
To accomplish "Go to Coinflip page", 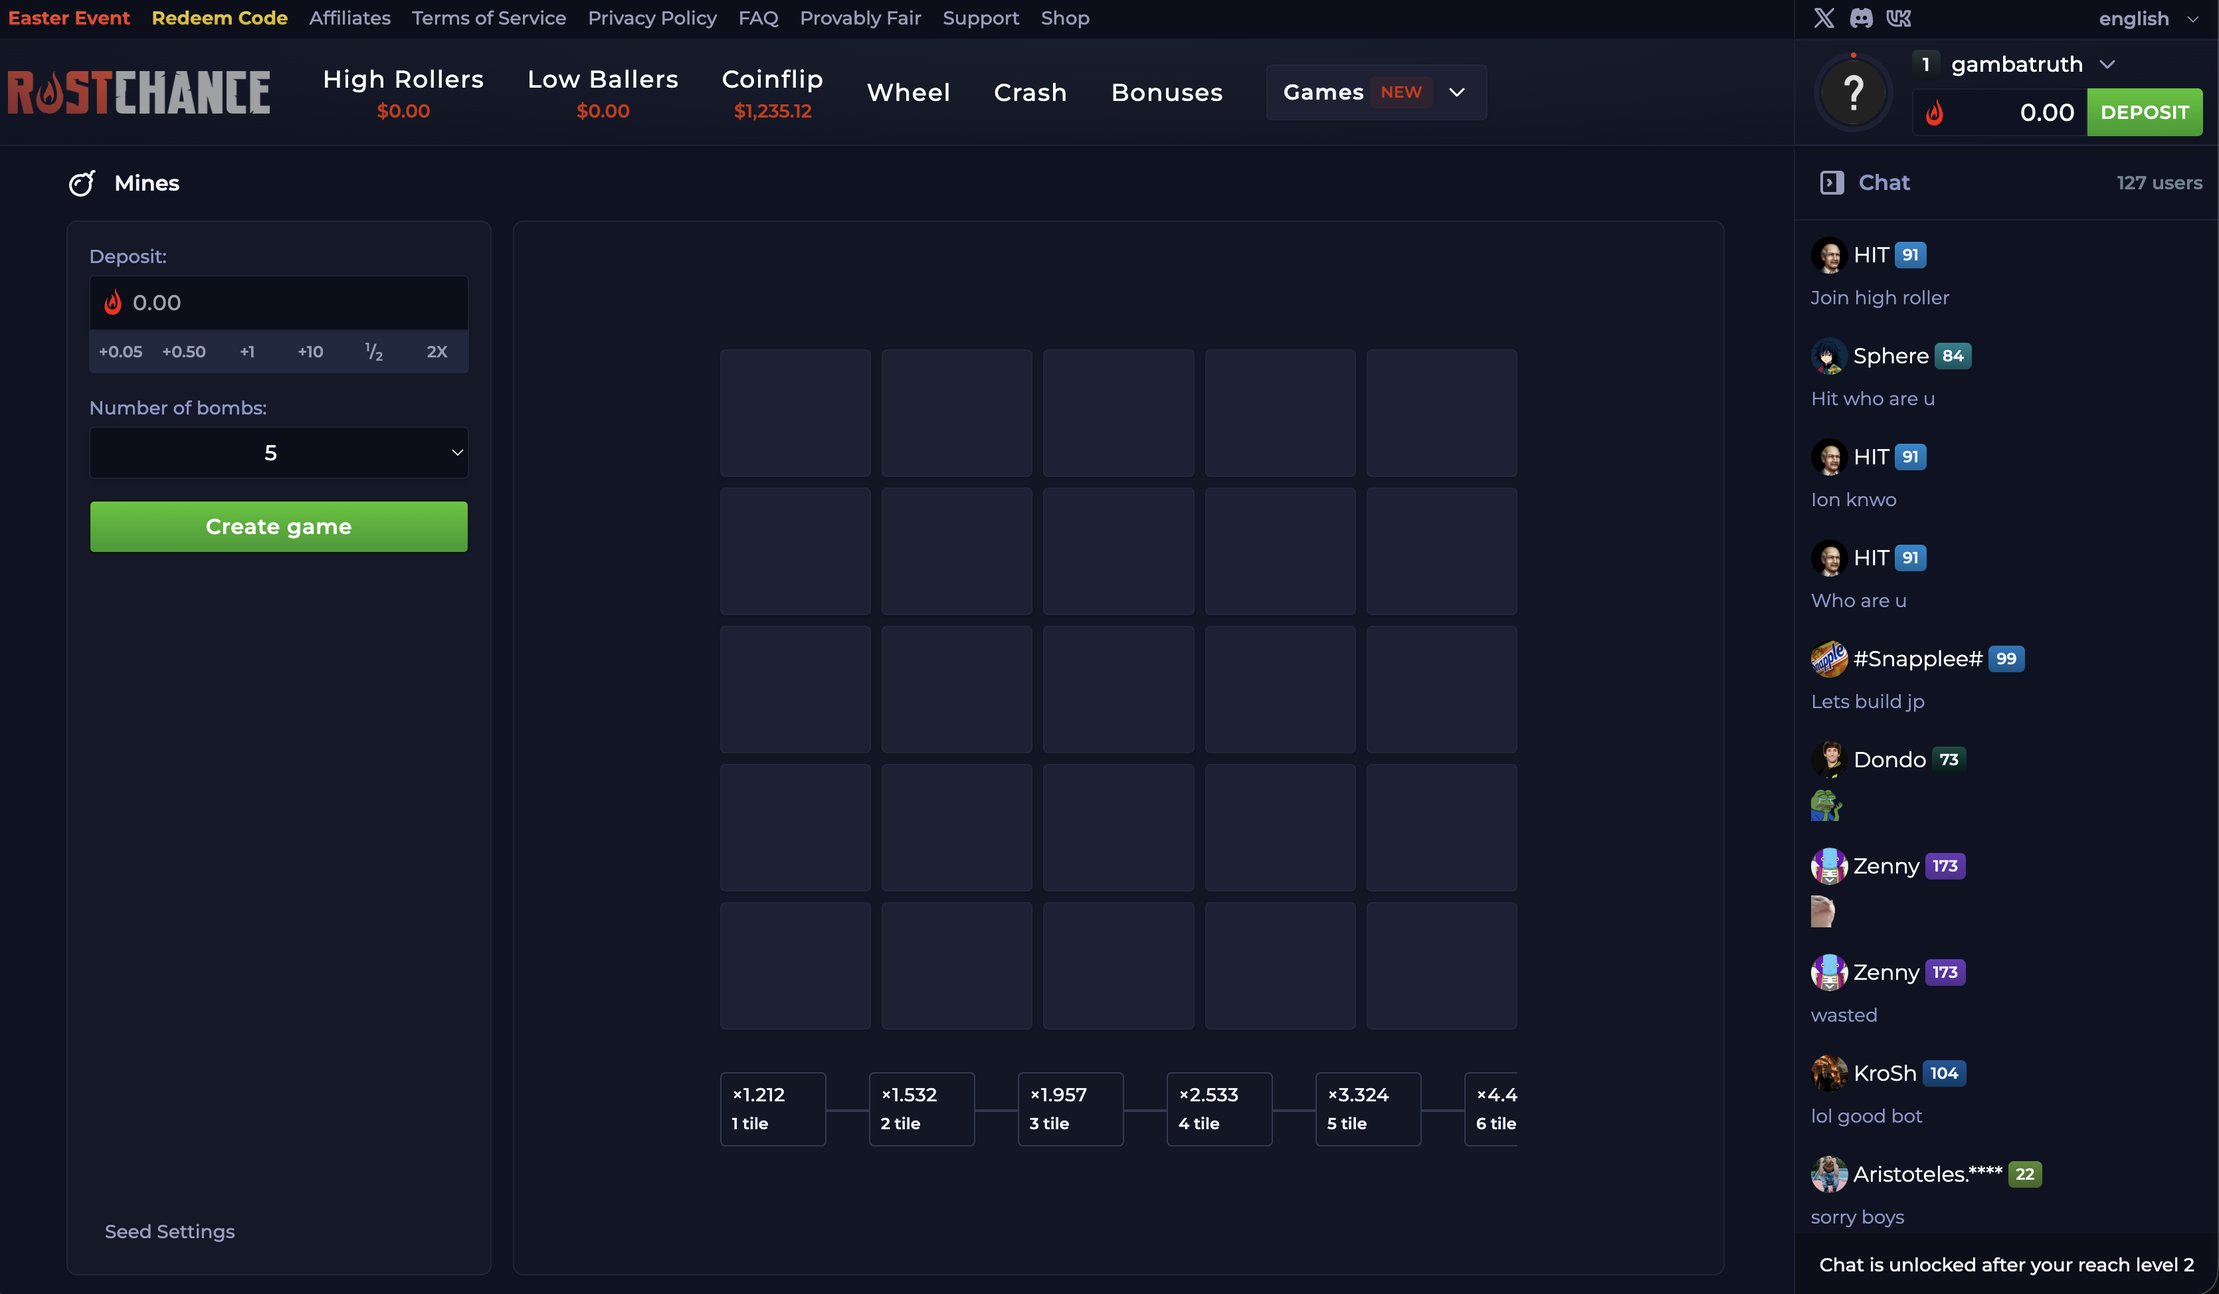I will 772,92.
